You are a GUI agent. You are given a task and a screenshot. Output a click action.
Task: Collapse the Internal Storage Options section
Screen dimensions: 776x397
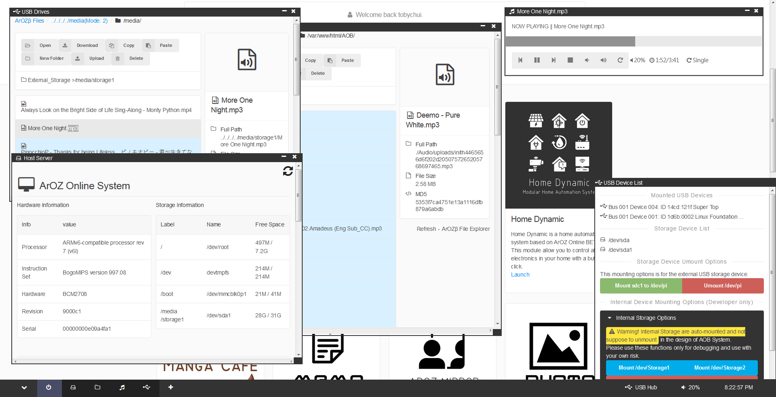pos(610,318)
